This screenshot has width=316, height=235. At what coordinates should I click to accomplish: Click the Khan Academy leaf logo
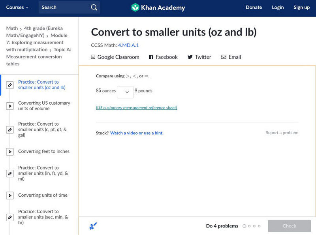point(135,8)
